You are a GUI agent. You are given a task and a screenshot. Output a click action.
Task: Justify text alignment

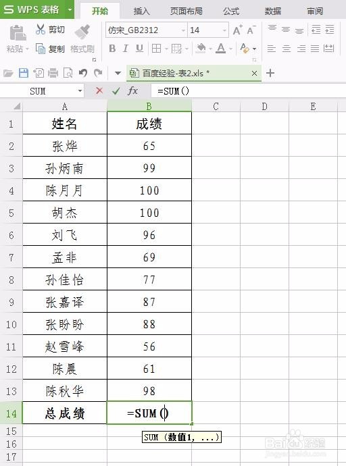pyautogui.click(x=315, y=48)
